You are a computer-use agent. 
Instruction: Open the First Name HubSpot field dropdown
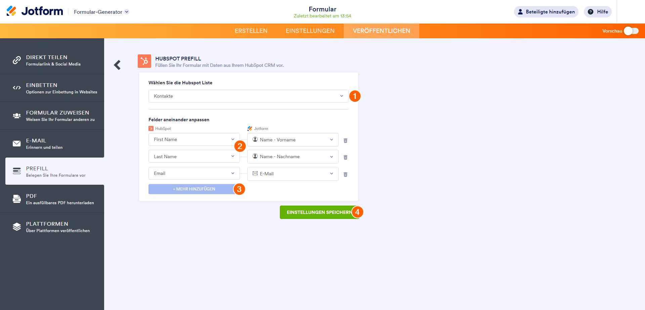pyautogui.click(x=194, y=139)
